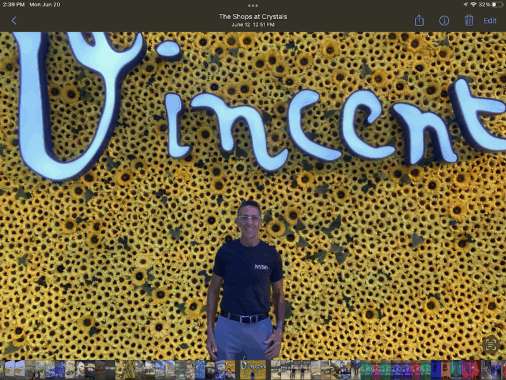Select the first thumbnail in the filmstrip

[3, 370]
